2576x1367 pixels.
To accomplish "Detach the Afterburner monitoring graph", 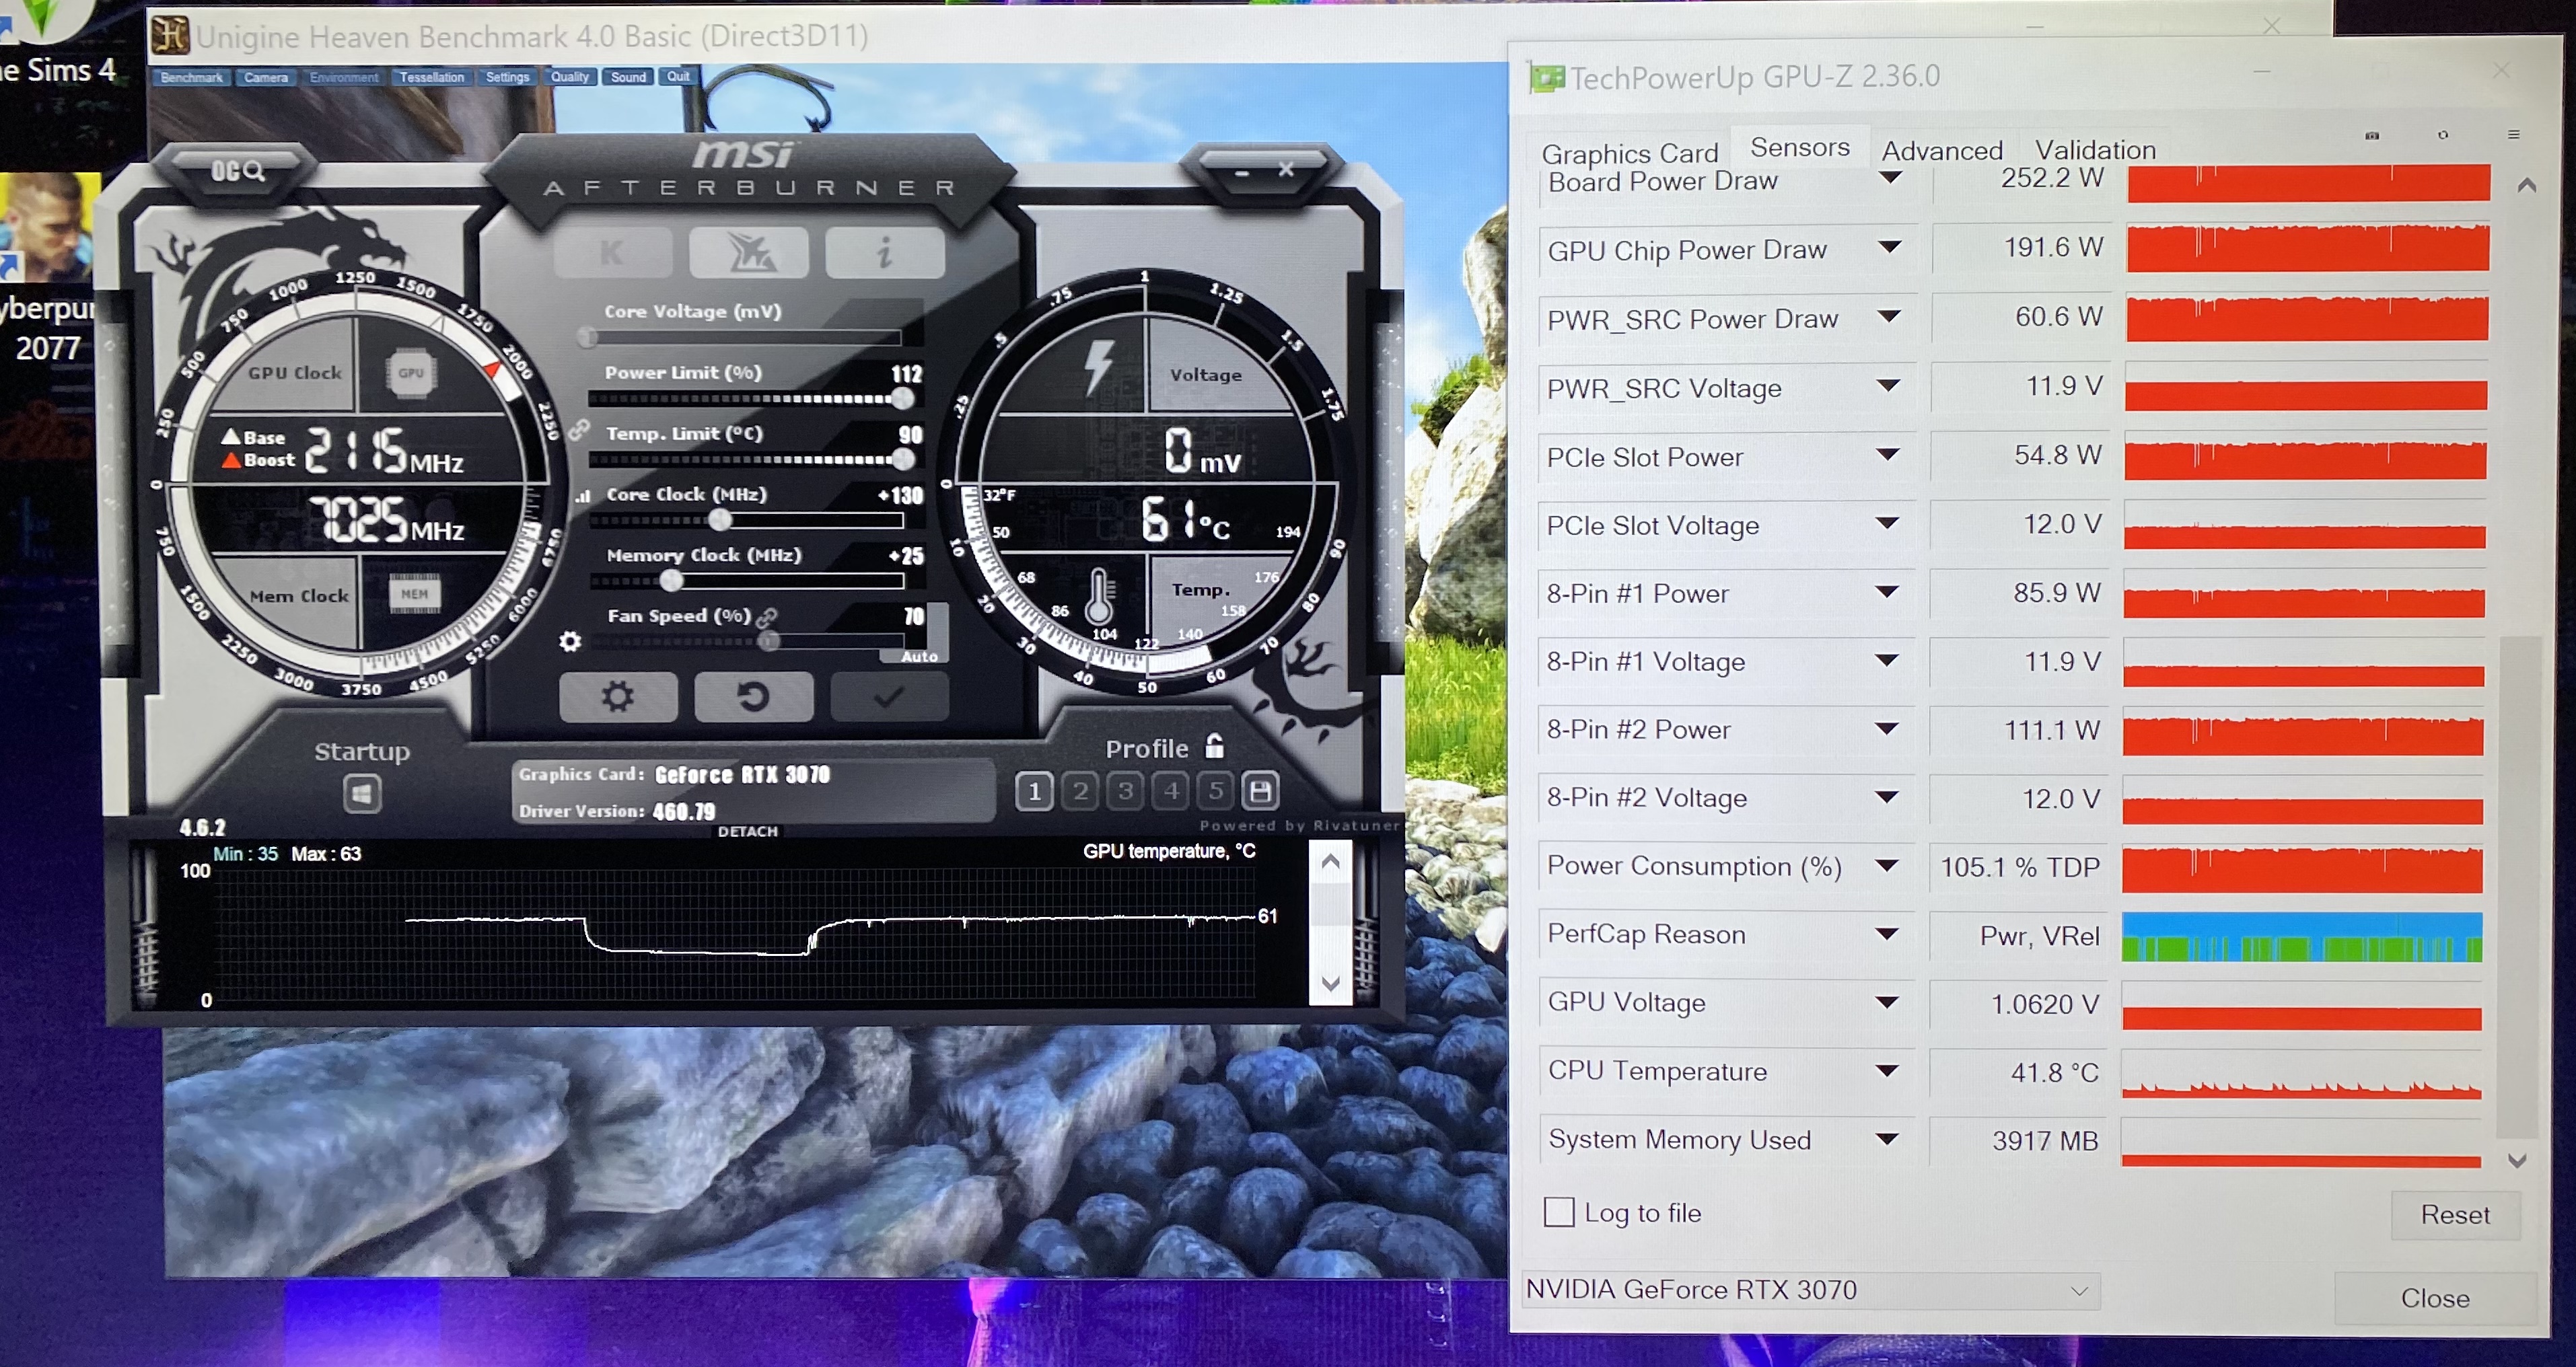I will click(x=747, y=831).
